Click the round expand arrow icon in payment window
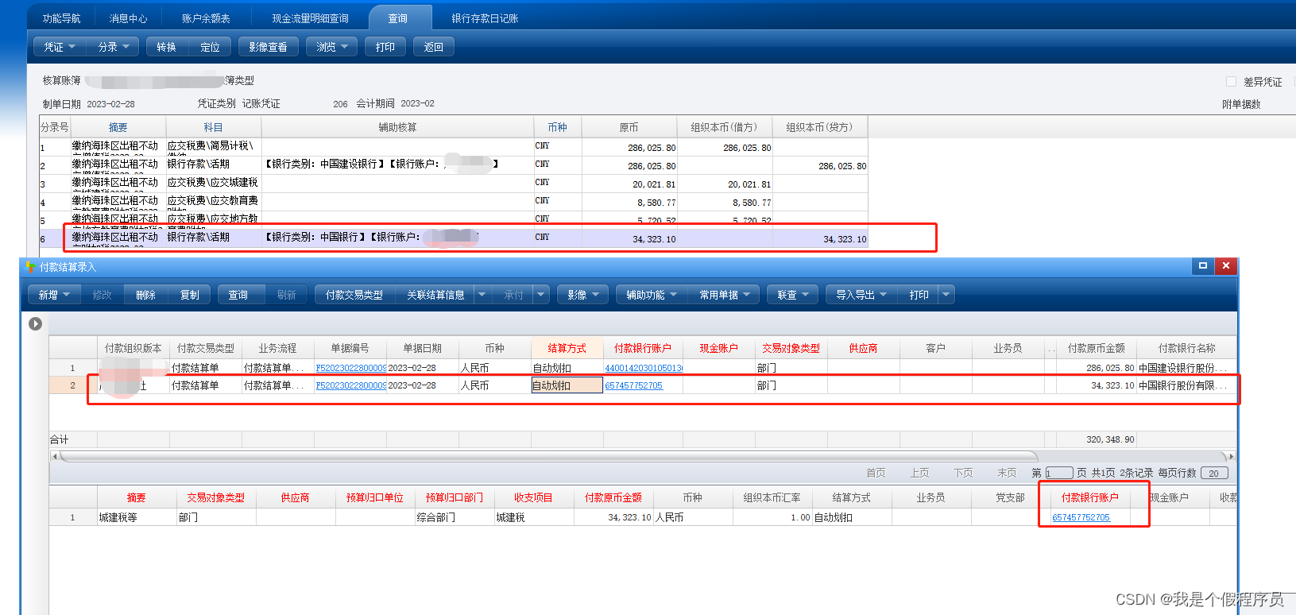This screenshot has width=1296, height=615. click(x=35, y=323)
